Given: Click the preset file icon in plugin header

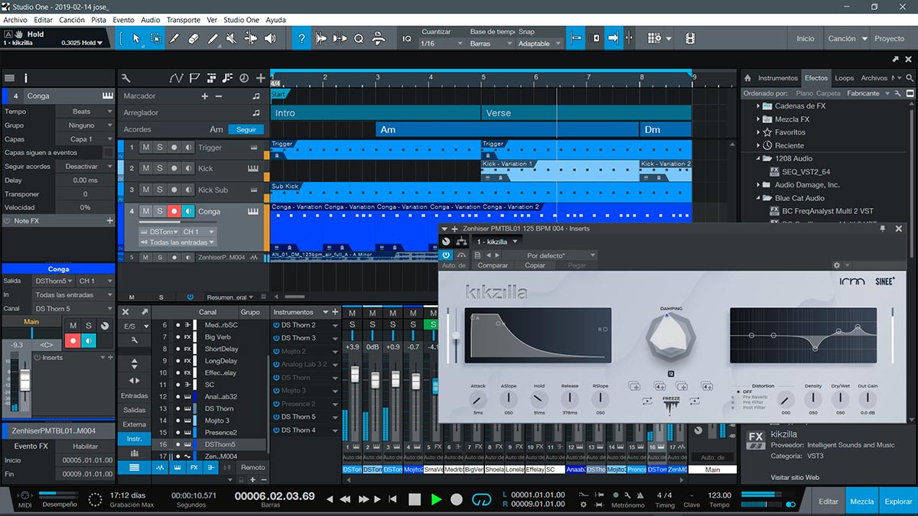Looking at the screenshot, I should pyautogui.click(x=477, y=255).
